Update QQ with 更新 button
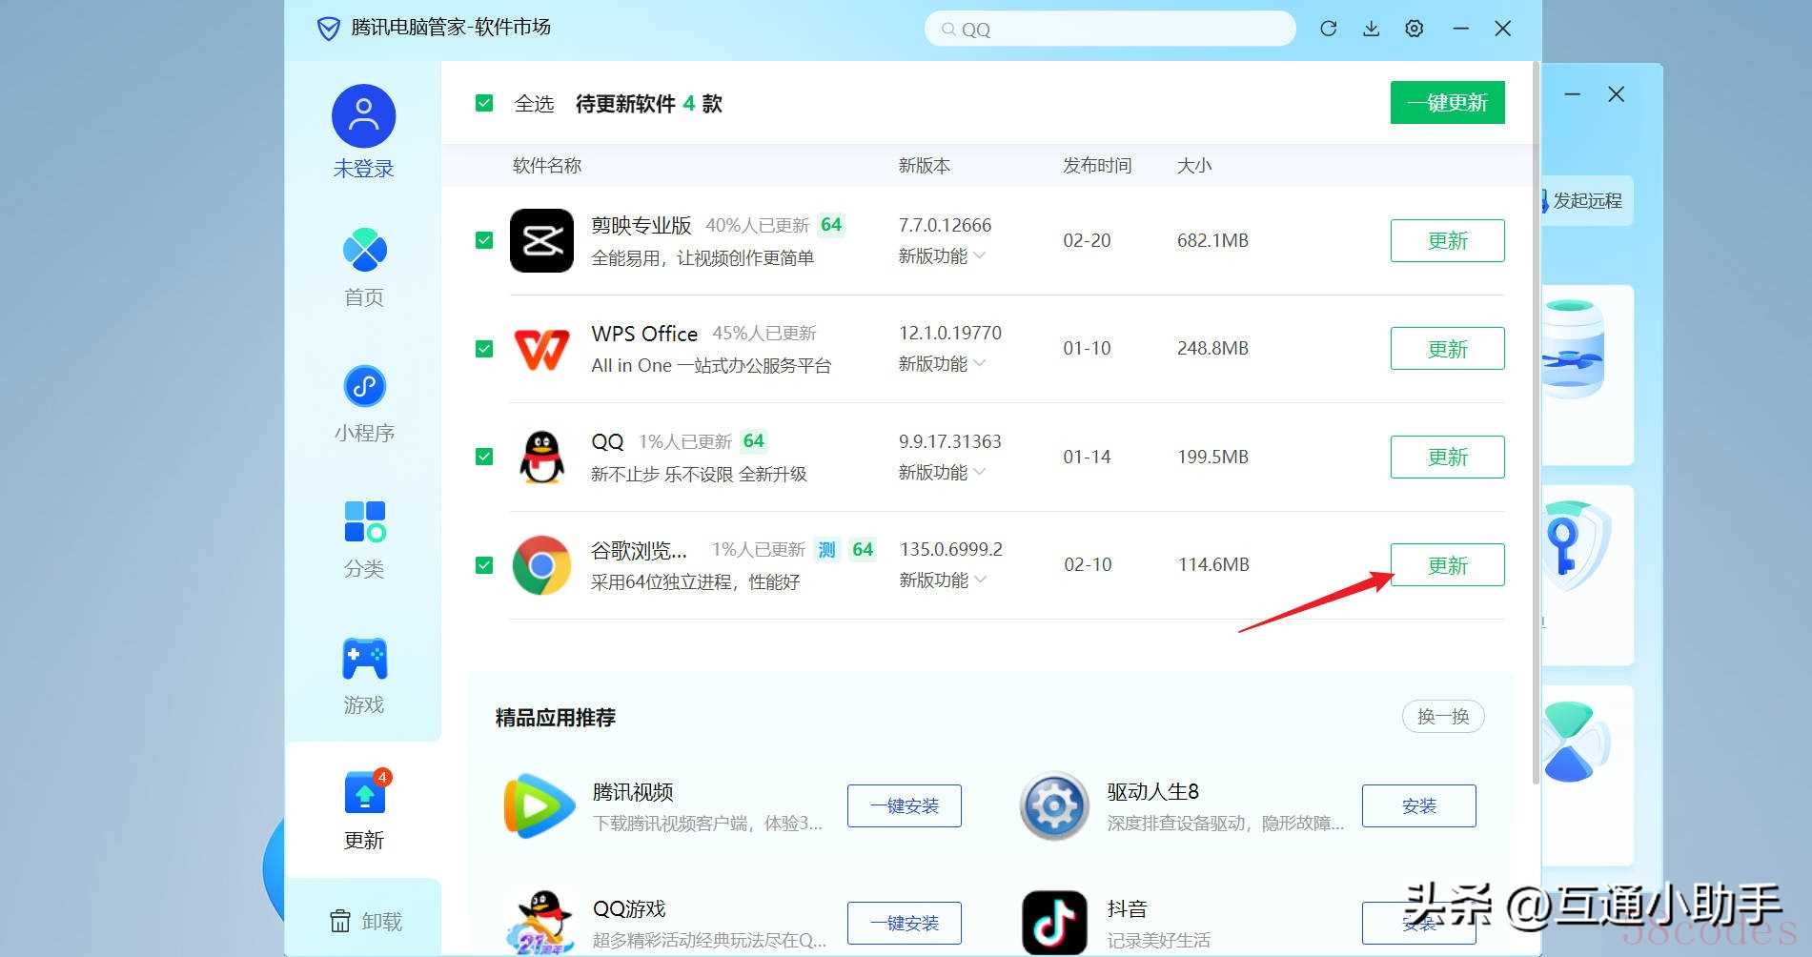Screen dimensions: 1812x957 pos(1447,457)
